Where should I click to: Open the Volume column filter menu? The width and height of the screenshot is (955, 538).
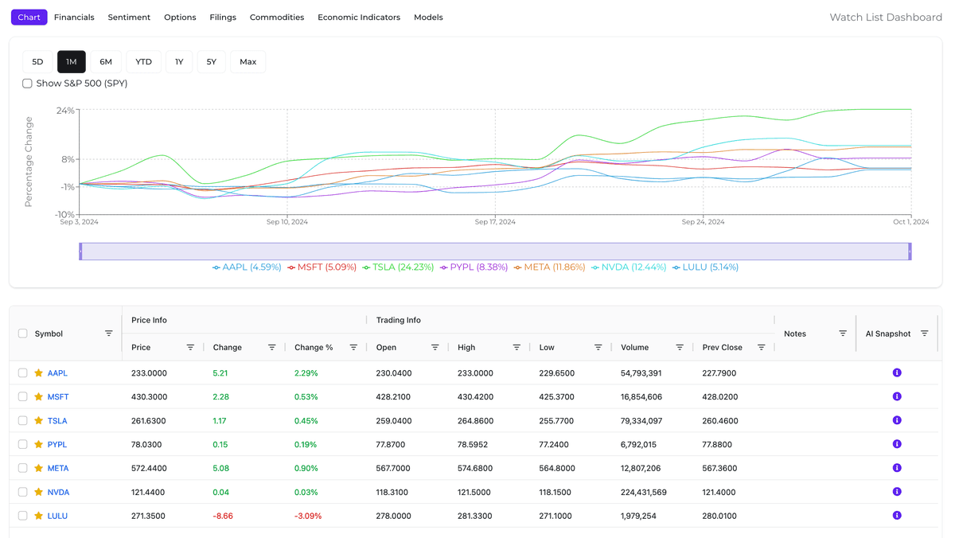click(x=680, y=347)
